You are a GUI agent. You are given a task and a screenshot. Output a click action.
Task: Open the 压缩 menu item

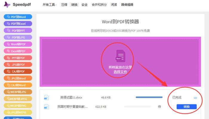coord(64,5)
